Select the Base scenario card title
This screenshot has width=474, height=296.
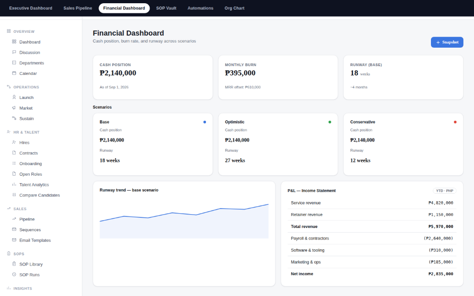tap(104, 122)
